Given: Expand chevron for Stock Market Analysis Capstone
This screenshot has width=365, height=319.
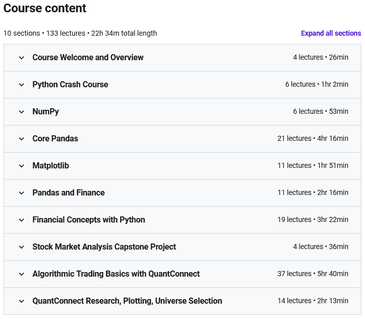Looking at the screenshot, I should click(x=21, y=247).
